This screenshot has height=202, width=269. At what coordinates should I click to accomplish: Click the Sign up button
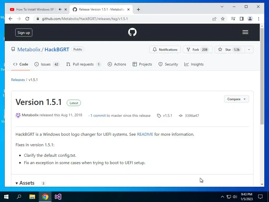click(24, 33)
